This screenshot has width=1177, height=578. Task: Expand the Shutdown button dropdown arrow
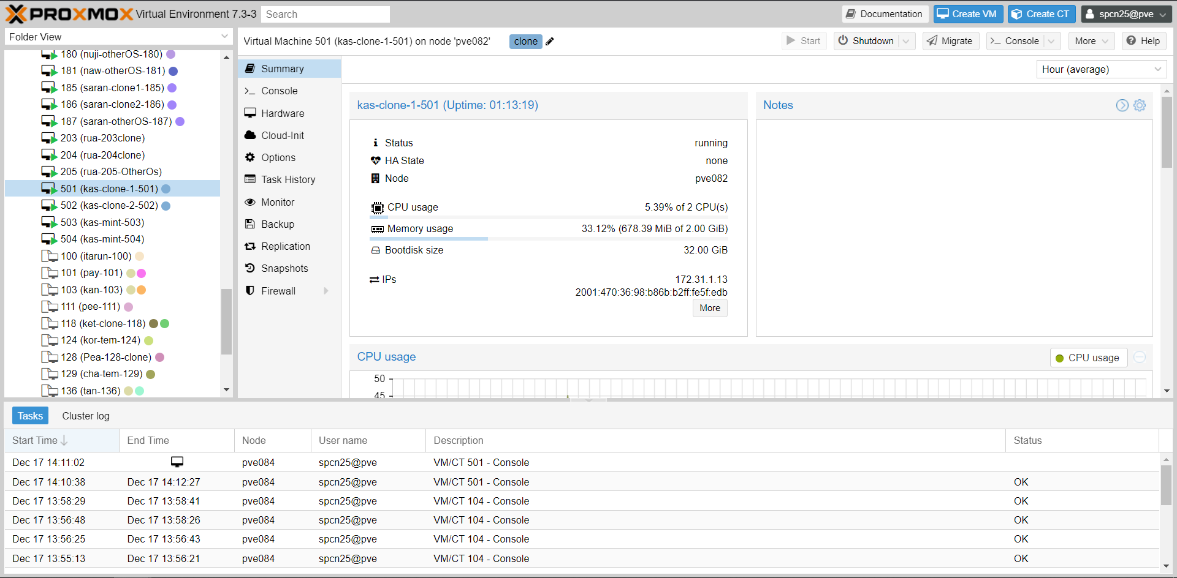[x=906, y=40]
